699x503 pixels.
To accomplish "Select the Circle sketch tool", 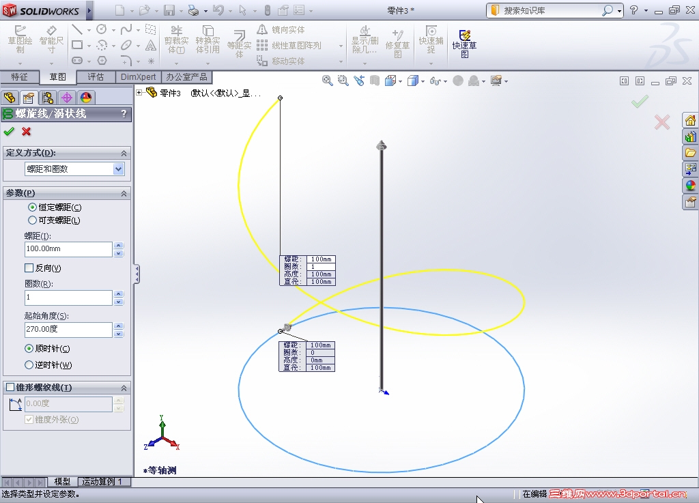I will [x=102, y=29].
